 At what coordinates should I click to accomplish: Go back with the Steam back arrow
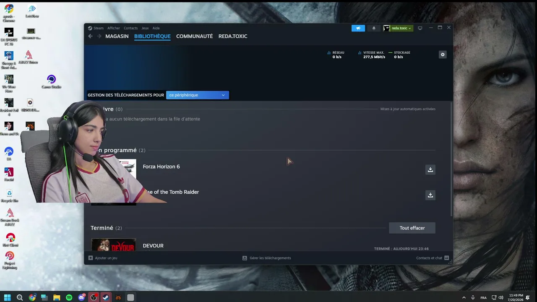pos(90,36)
